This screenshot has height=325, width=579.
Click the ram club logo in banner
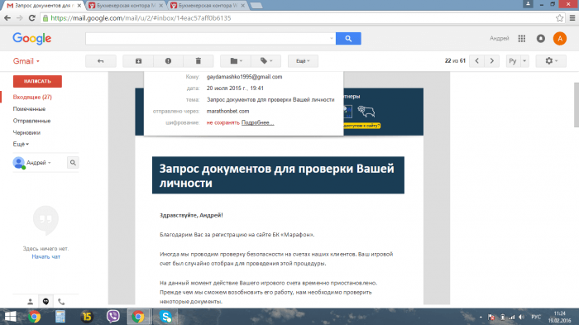point(366,111)
